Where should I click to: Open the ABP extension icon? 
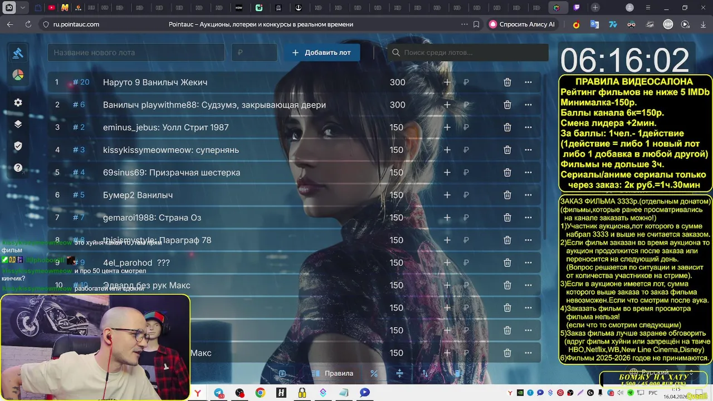click(668, 25)
